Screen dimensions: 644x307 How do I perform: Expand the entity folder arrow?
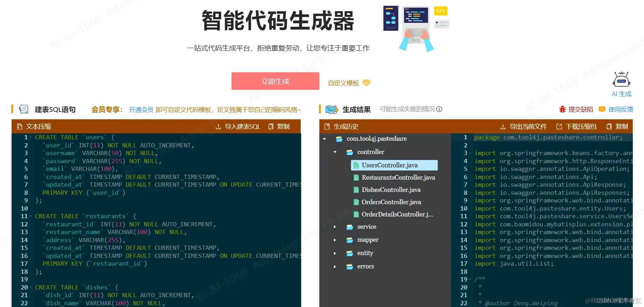point(335,253)
